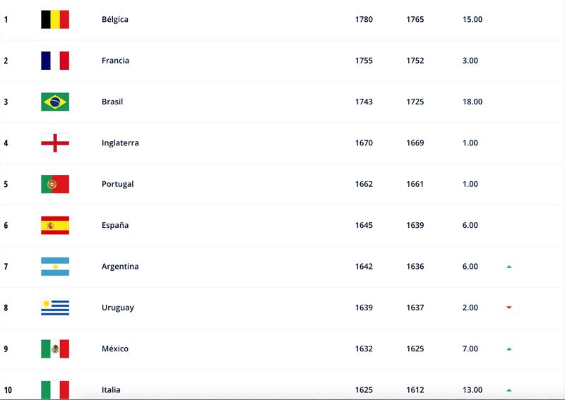Open the Inglaterra team link
The width and height of the screenshot is (565, 400).
[120, 143]
